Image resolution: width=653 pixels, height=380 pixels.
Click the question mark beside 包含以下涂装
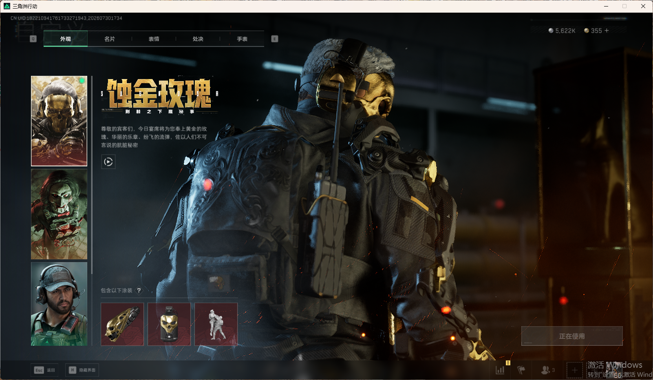pos(139,290)
